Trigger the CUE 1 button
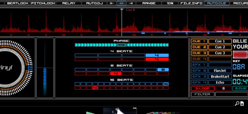The image size is (248, 114). (x=199, y=41)
